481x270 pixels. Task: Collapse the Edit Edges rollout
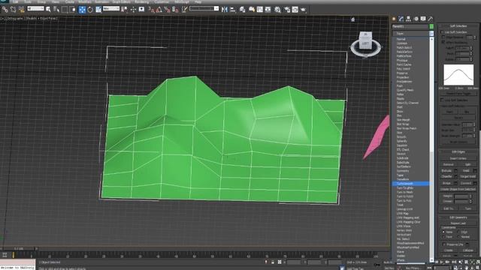[x=458, y=151]
